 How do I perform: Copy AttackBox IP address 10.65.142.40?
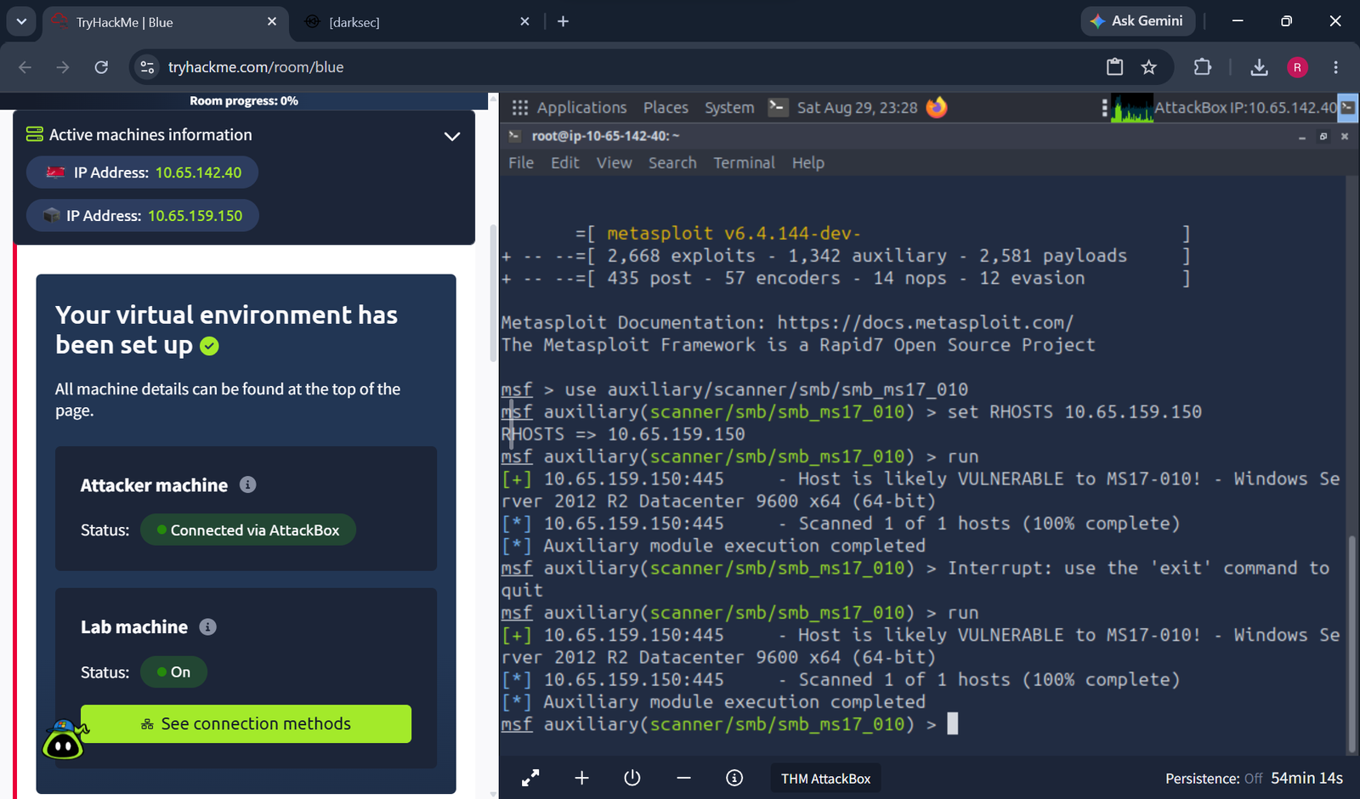(198, 173)
